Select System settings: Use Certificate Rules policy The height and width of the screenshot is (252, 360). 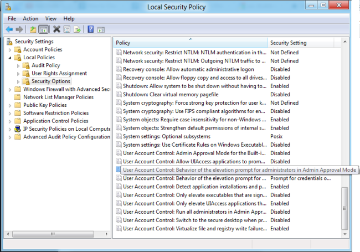[195, 145]
